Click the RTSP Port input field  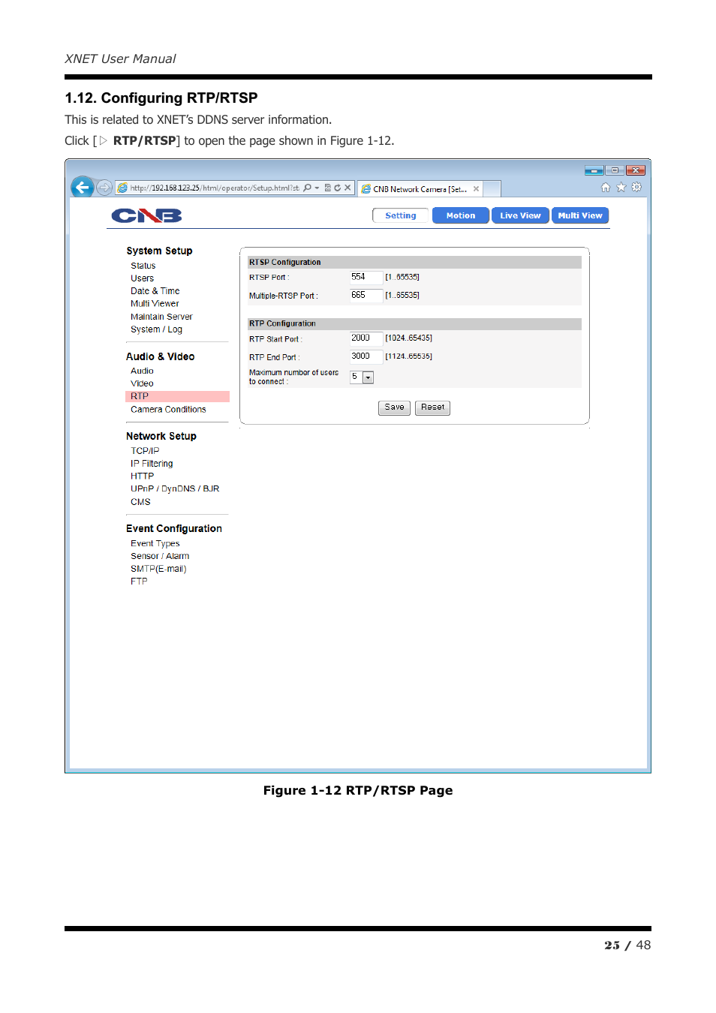(366, 278)
